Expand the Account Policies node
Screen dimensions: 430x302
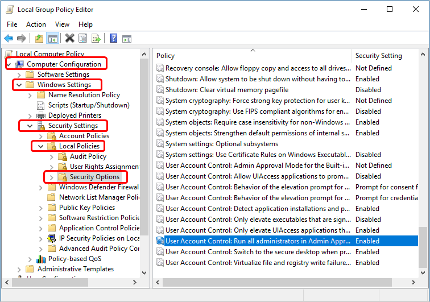coord(41,136)
